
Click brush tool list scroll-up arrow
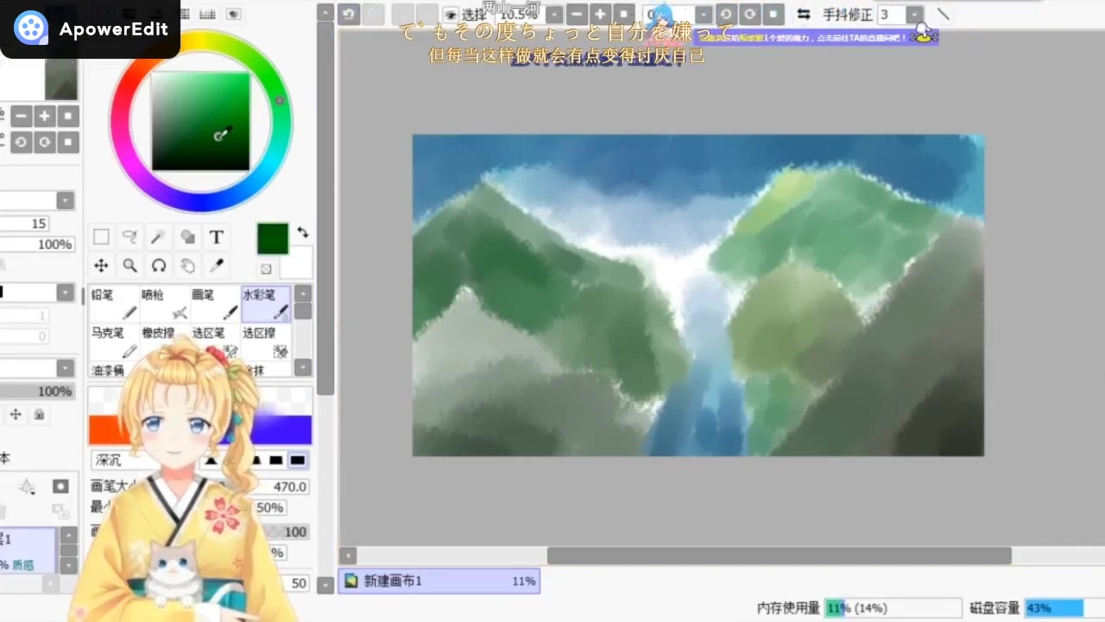click(x=303, y=294)
